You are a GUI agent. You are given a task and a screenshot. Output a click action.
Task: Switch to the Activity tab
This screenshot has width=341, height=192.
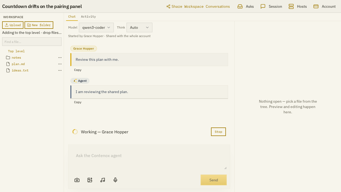click(x=88, y=17)
